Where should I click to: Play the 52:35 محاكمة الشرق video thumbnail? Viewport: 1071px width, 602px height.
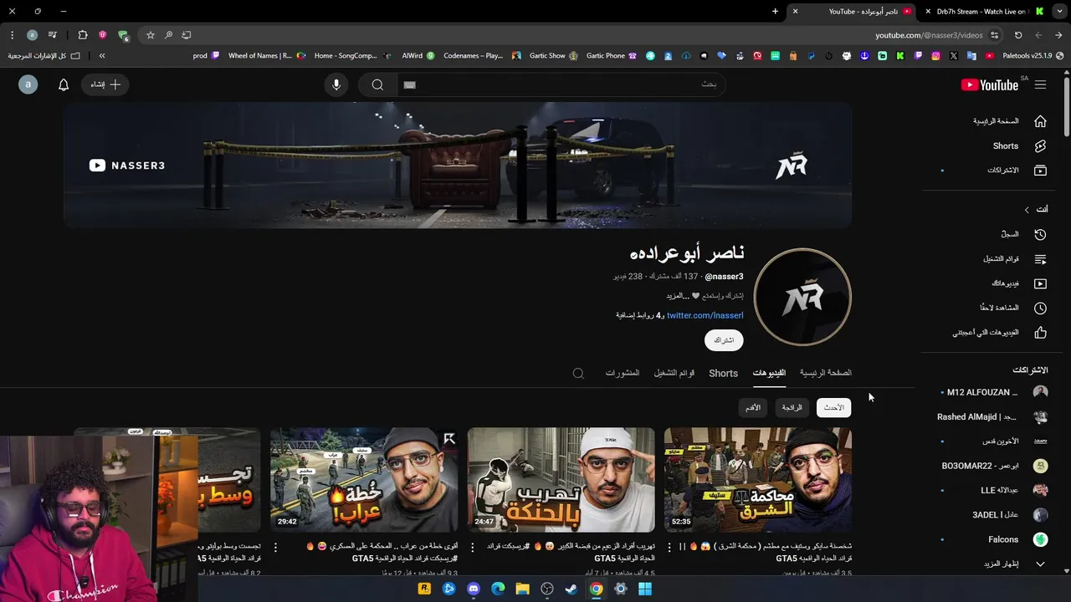tap(758, 480)
